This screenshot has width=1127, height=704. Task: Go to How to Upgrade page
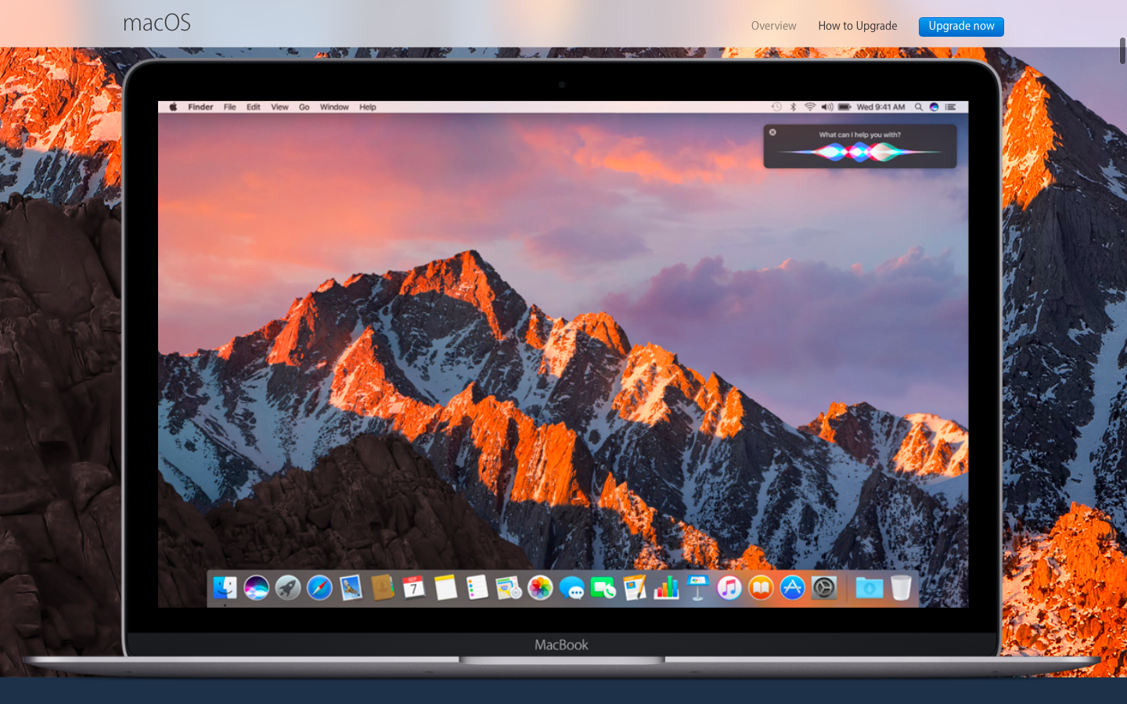858,26
